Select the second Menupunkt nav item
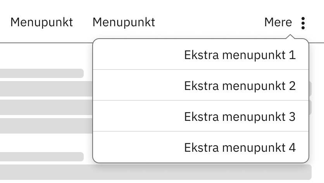The width and height of the screenshot is (324, 183). click(x=124, y=22)
